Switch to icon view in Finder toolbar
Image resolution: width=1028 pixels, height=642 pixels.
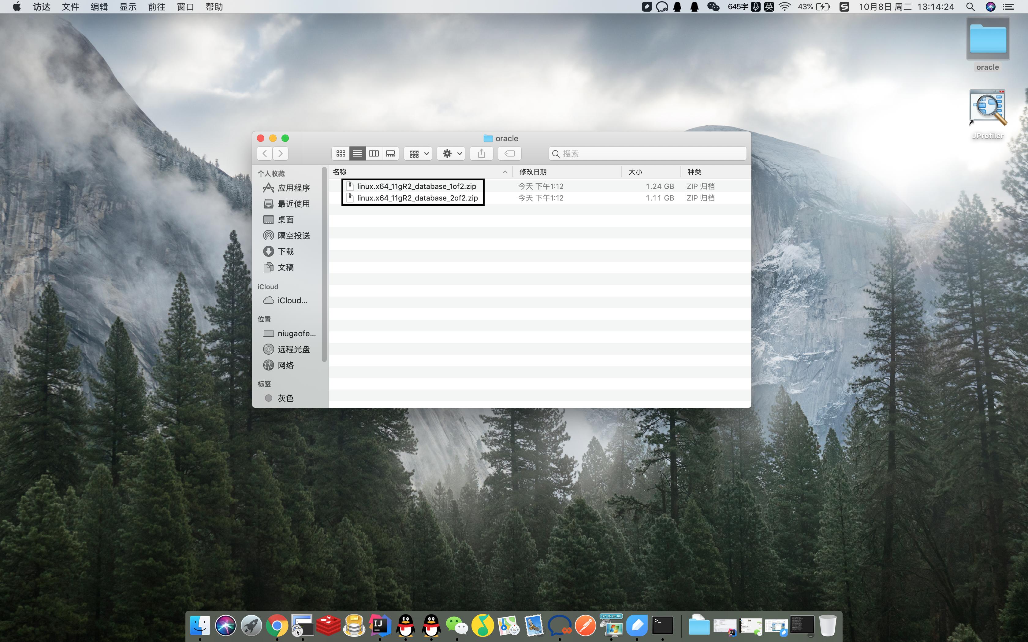(341, 153)
